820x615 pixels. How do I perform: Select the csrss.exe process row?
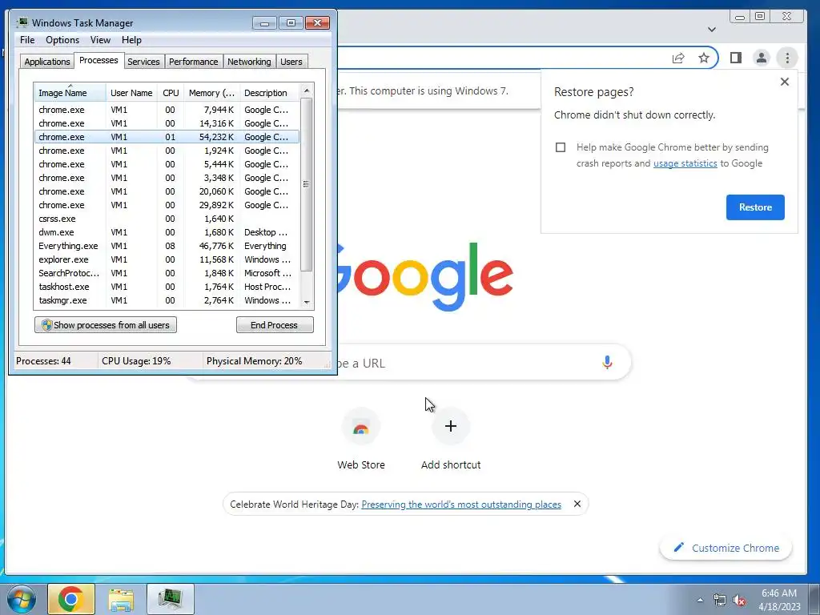(167, 219)
